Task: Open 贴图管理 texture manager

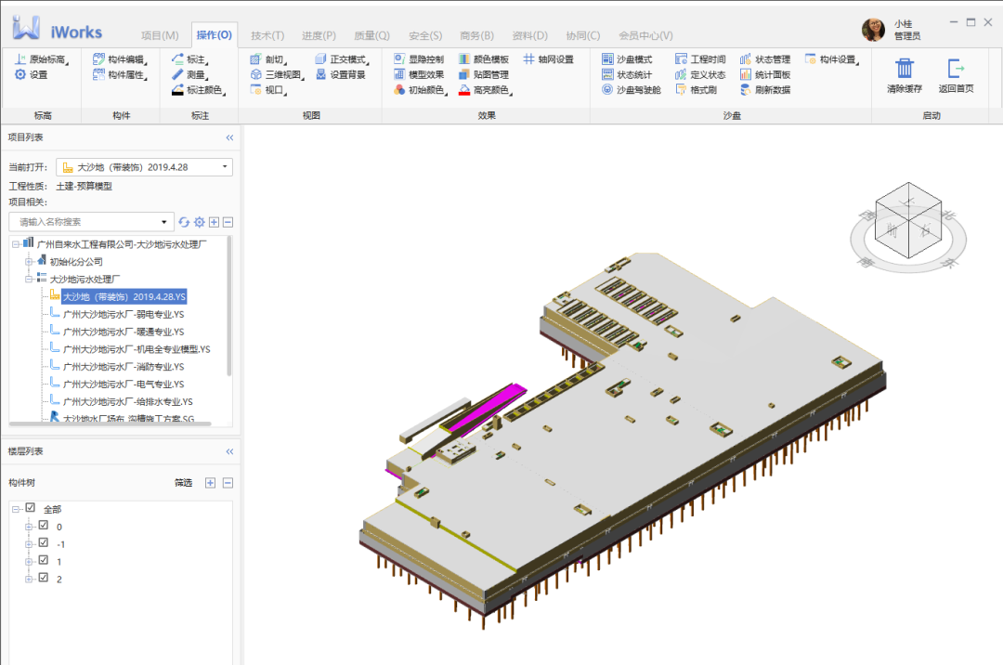Action: click(484, 75)
